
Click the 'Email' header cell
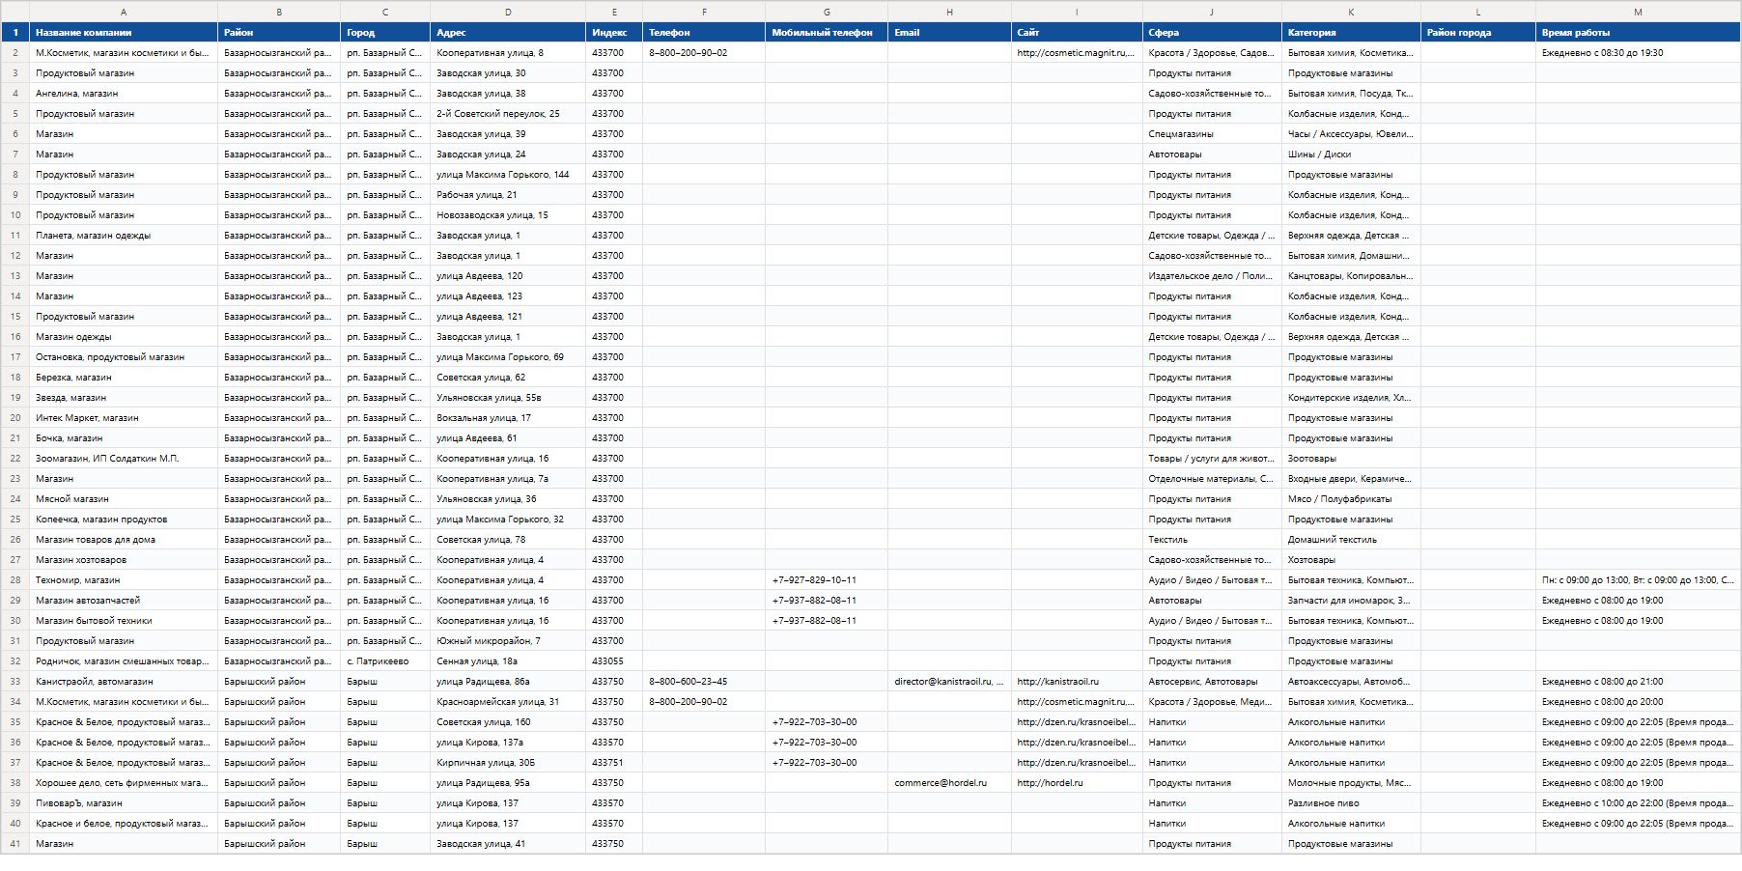click(949, 33)
